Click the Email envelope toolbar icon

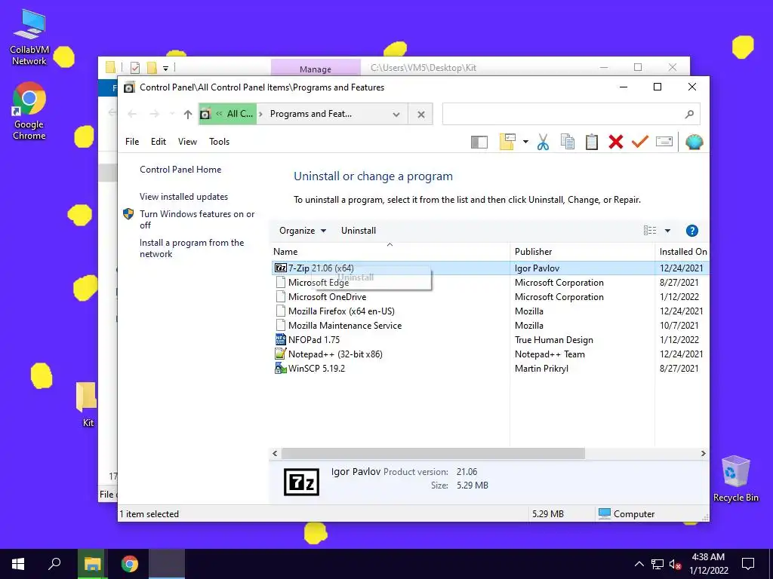pyautogui.click(x=664, y=142)
